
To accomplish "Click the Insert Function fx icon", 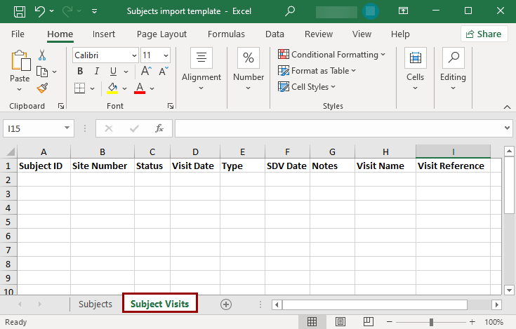I will click(159, 128).
